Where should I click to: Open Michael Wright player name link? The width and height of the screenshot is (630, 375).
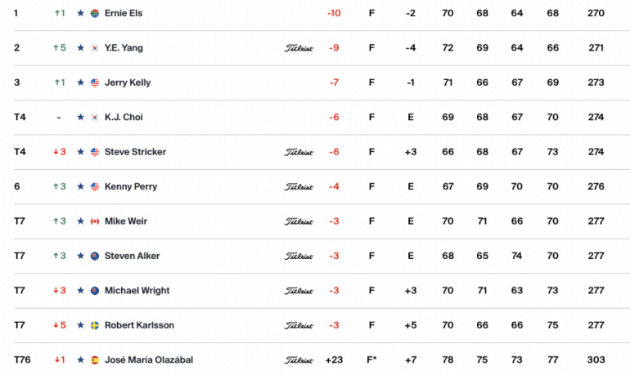tap(137, 290)
